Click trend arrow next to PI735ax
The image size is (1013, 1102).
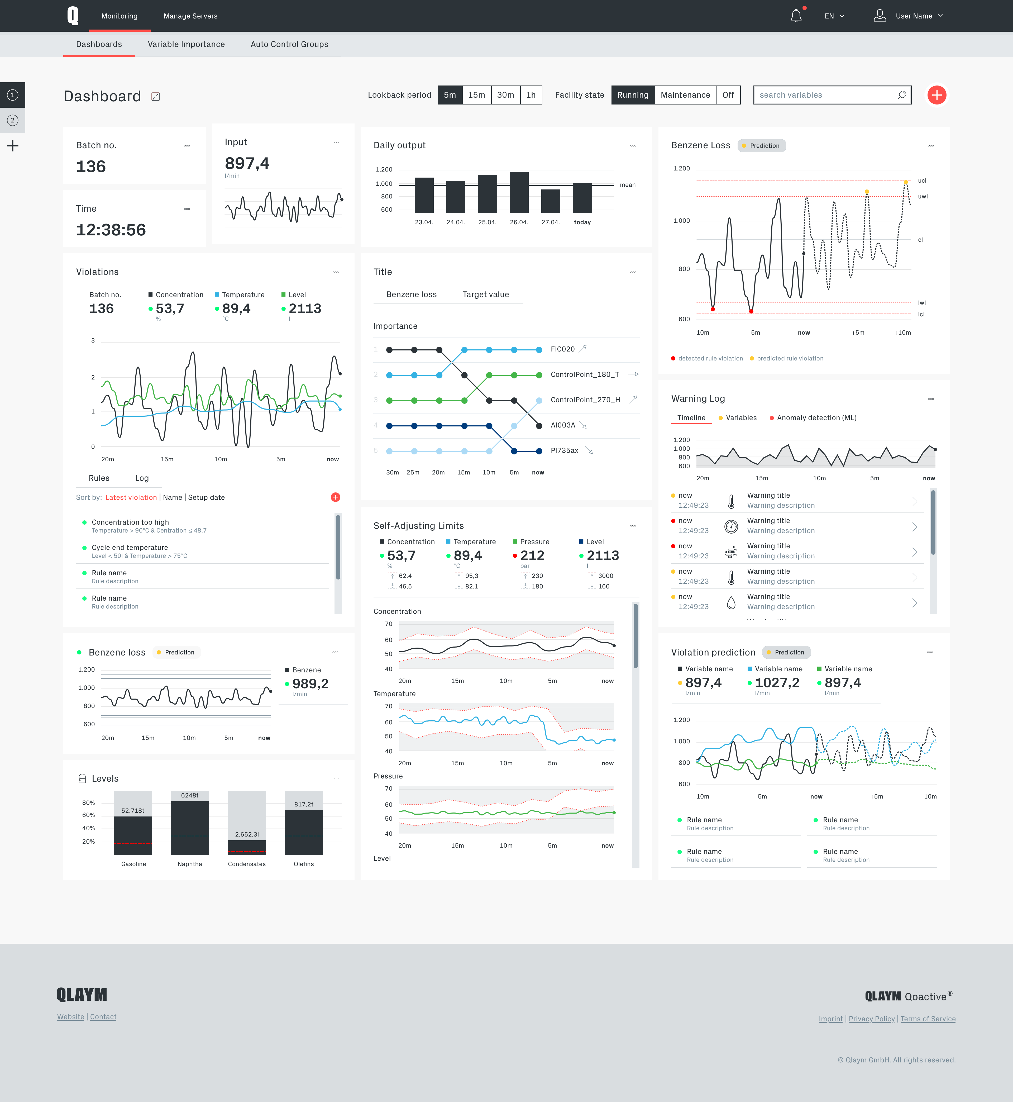[589, 451]
